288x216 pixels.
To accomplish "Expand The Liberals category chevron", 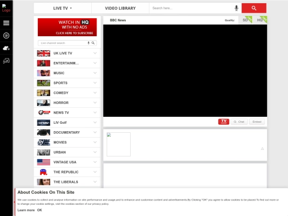I will pyautogui.click(x=95, y=182).
